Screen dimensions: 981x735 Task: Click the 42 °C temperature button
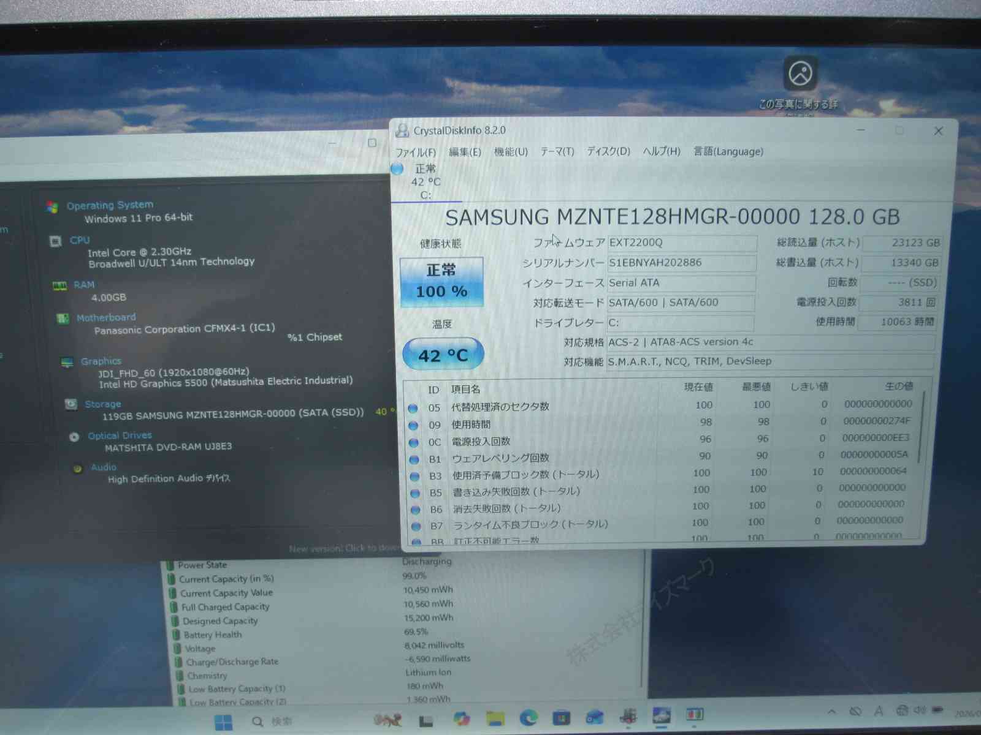[443, 355]
